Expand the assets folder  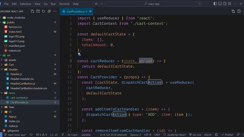click(12, 60)
